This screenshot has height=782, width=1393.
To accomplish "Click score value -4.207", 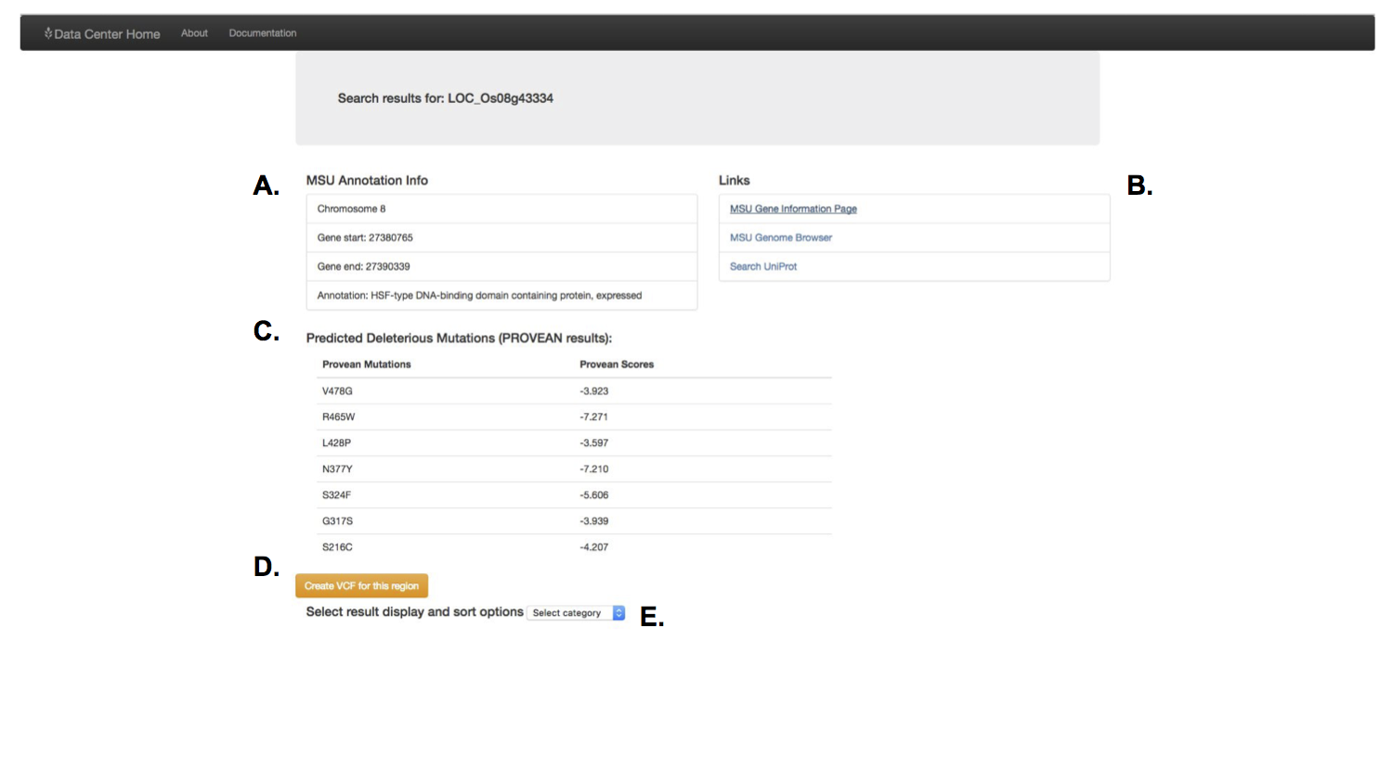I will click(594, 546).
